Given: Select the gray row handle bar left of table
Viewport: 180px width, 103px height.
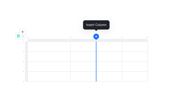Looking at the screenshot, I should coord(26,62).
